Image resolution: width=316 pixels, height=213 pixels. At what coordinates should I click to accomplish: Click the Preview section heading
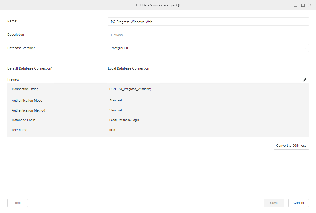[13, 79]
